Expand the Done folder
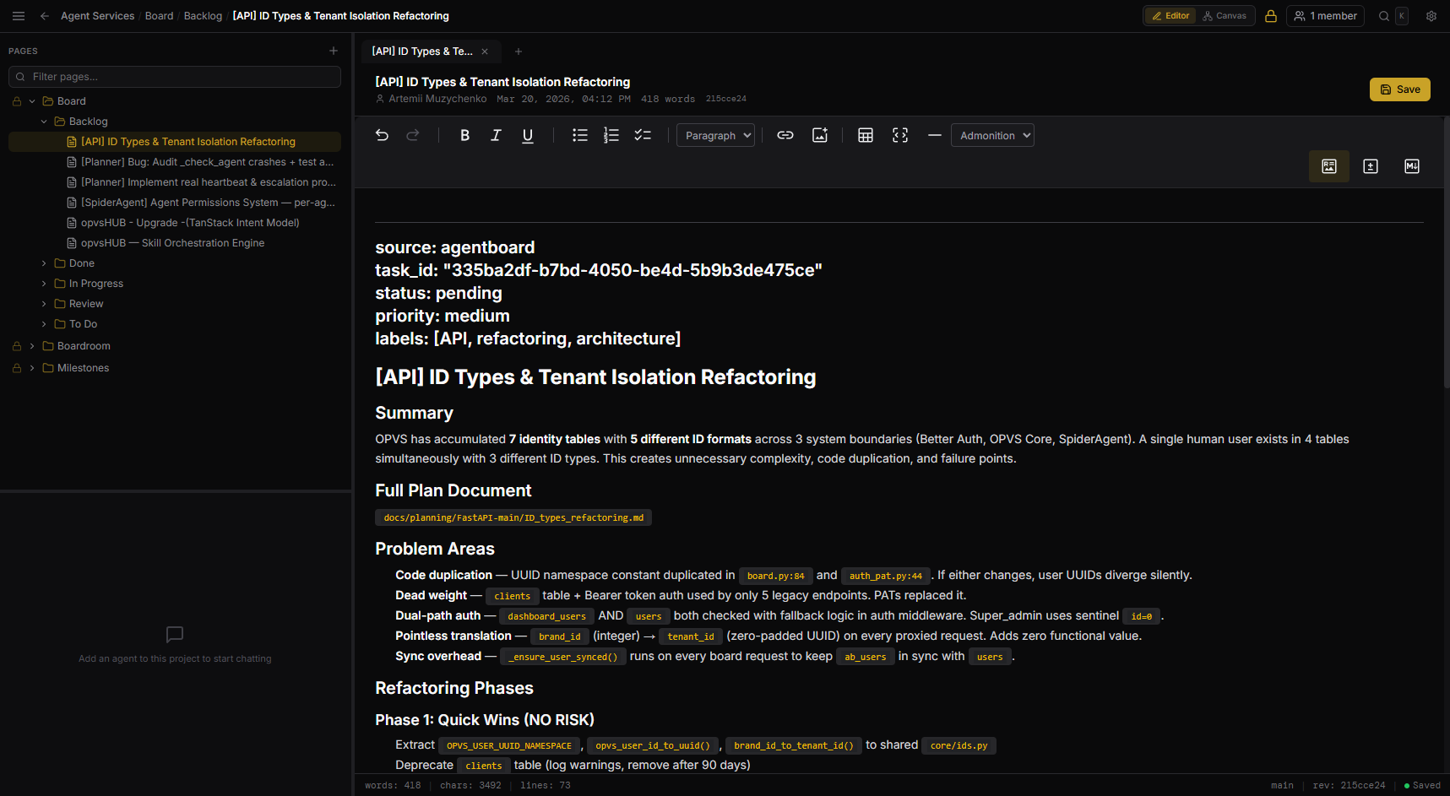Image resolution: width=1450 pixels, height=796 pixels. pos(44,263)
